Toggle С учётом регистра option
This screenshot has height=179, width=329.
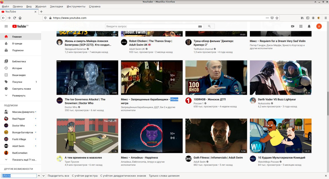tap(85, 176)
